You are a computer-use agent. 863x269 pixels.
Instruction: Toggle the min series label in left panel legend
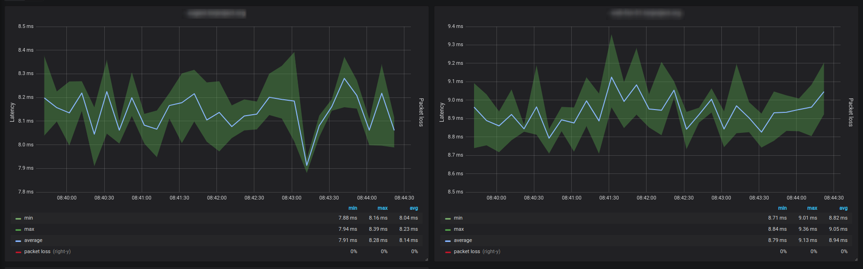pyautogui.click(x=29, y=218)
